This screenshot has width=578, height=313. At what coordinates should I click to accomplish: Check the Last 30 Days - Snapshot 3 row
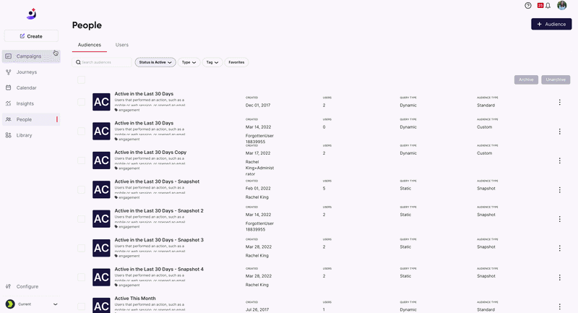(82, 248)
